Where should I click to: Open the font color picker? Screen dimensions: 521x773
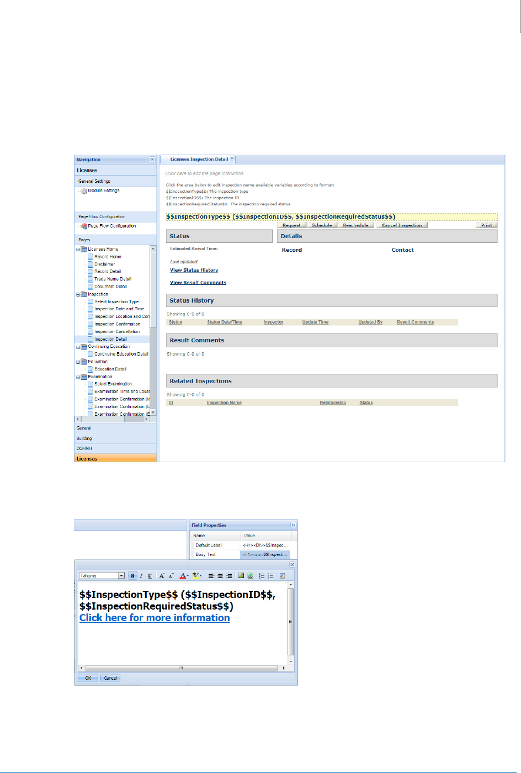[184, 575]
